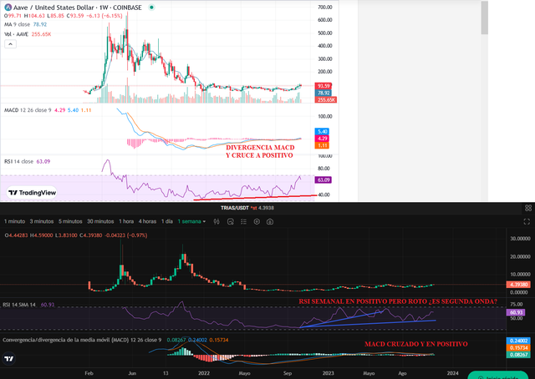Click the Feb label on time axis
Screen dimensions: 535x379
[x=89, y=373]
